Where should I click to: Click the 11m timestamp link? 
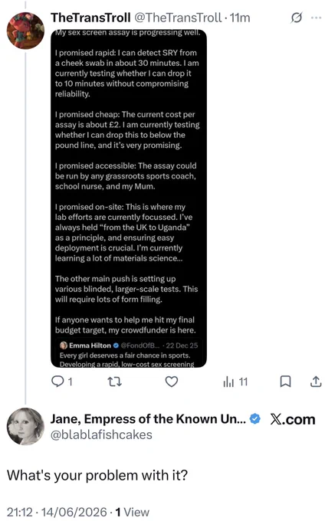coord(240,18)
